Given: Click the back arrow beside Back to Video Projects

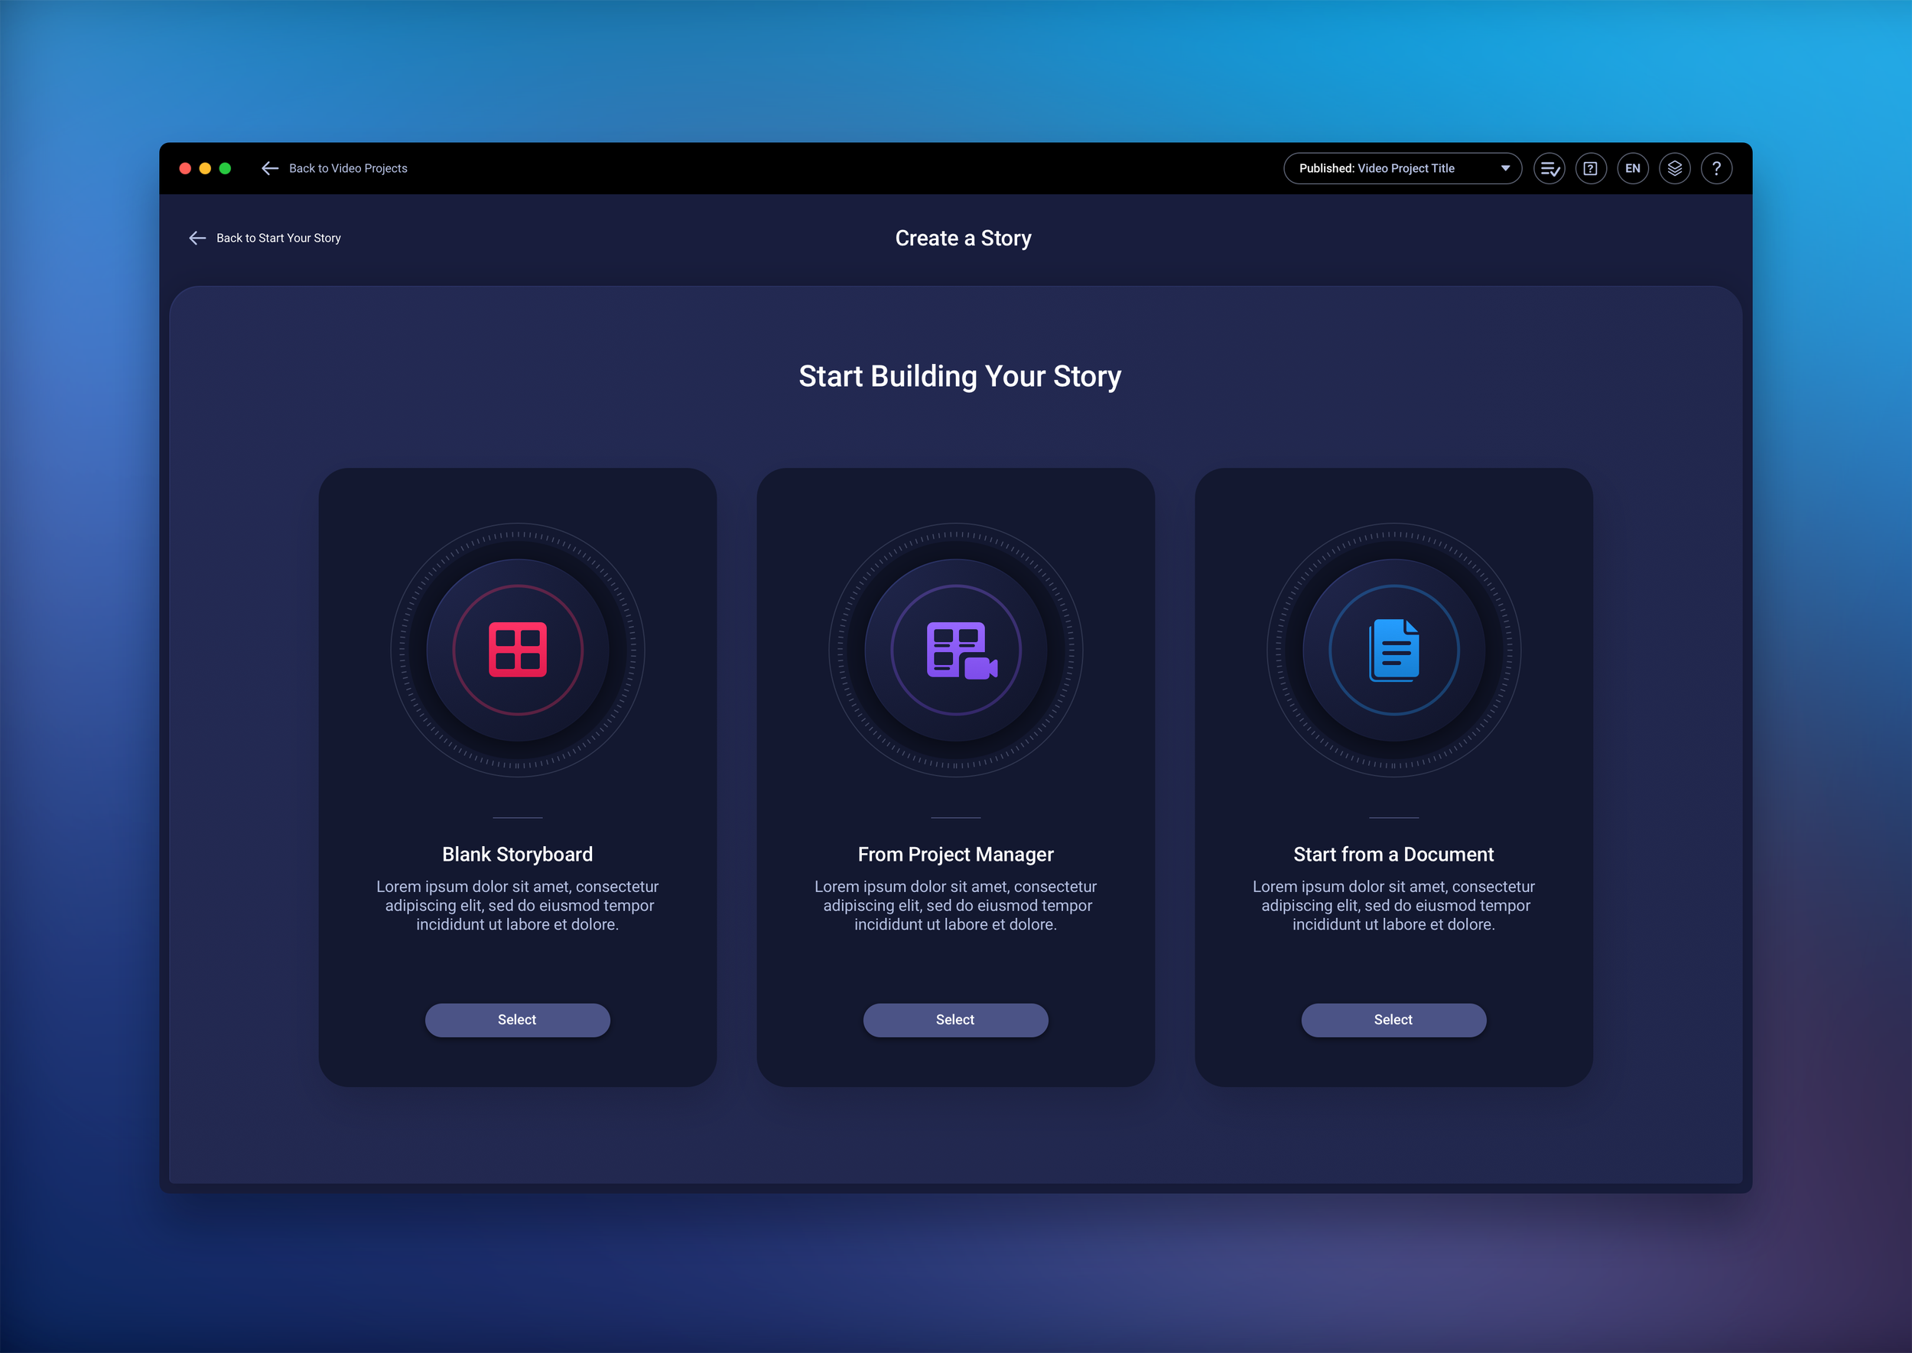Looking at the screenshot, I should 269,168.
